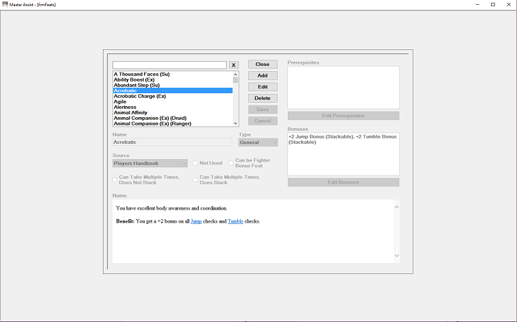Screen dimensions: 517x322
Task: Select 'Animal Companion (Ex) (Druid)' entry
Action: tap(173, 118)
